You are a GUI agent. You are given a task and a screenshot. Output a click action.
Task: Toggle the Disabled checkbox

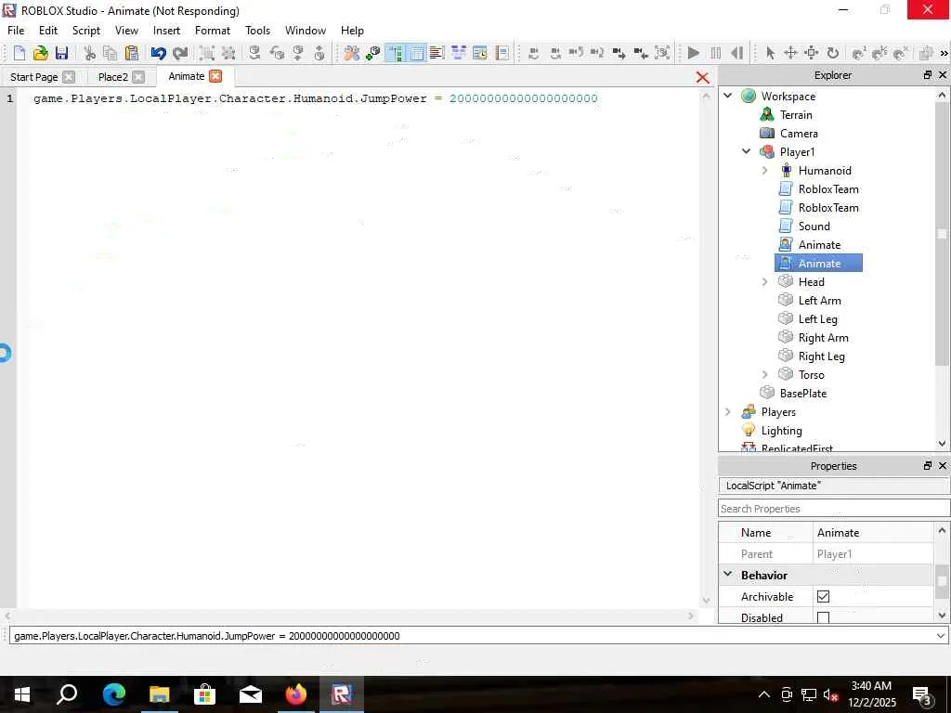click(823, 617)
